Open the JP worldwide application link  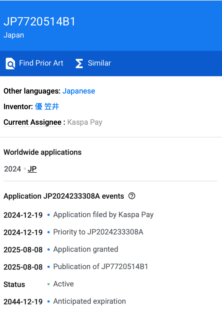click(x=32, y=169)
